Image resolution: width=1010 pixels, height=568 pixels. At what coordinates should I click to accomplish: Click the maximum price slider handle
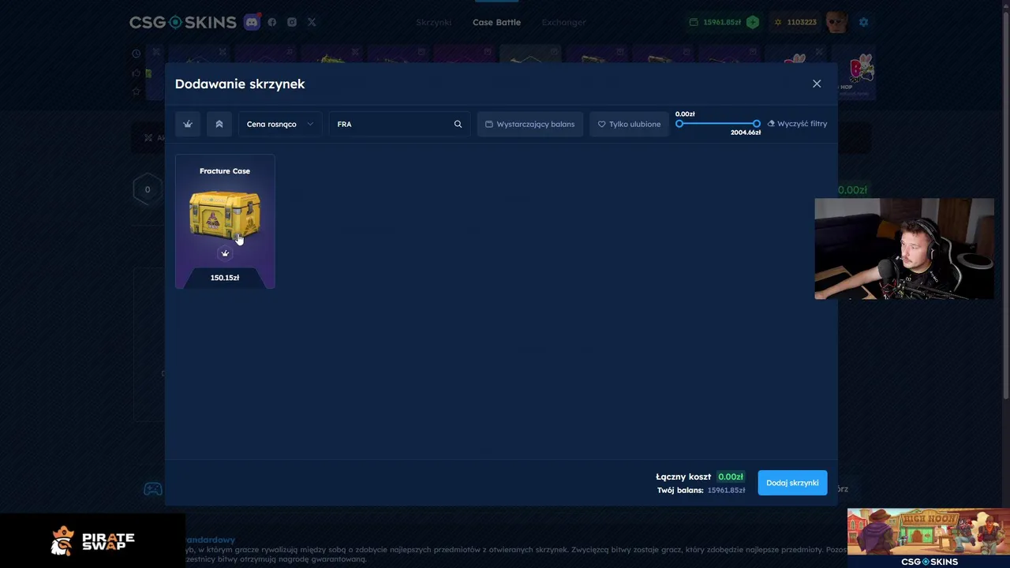point(757,124)
